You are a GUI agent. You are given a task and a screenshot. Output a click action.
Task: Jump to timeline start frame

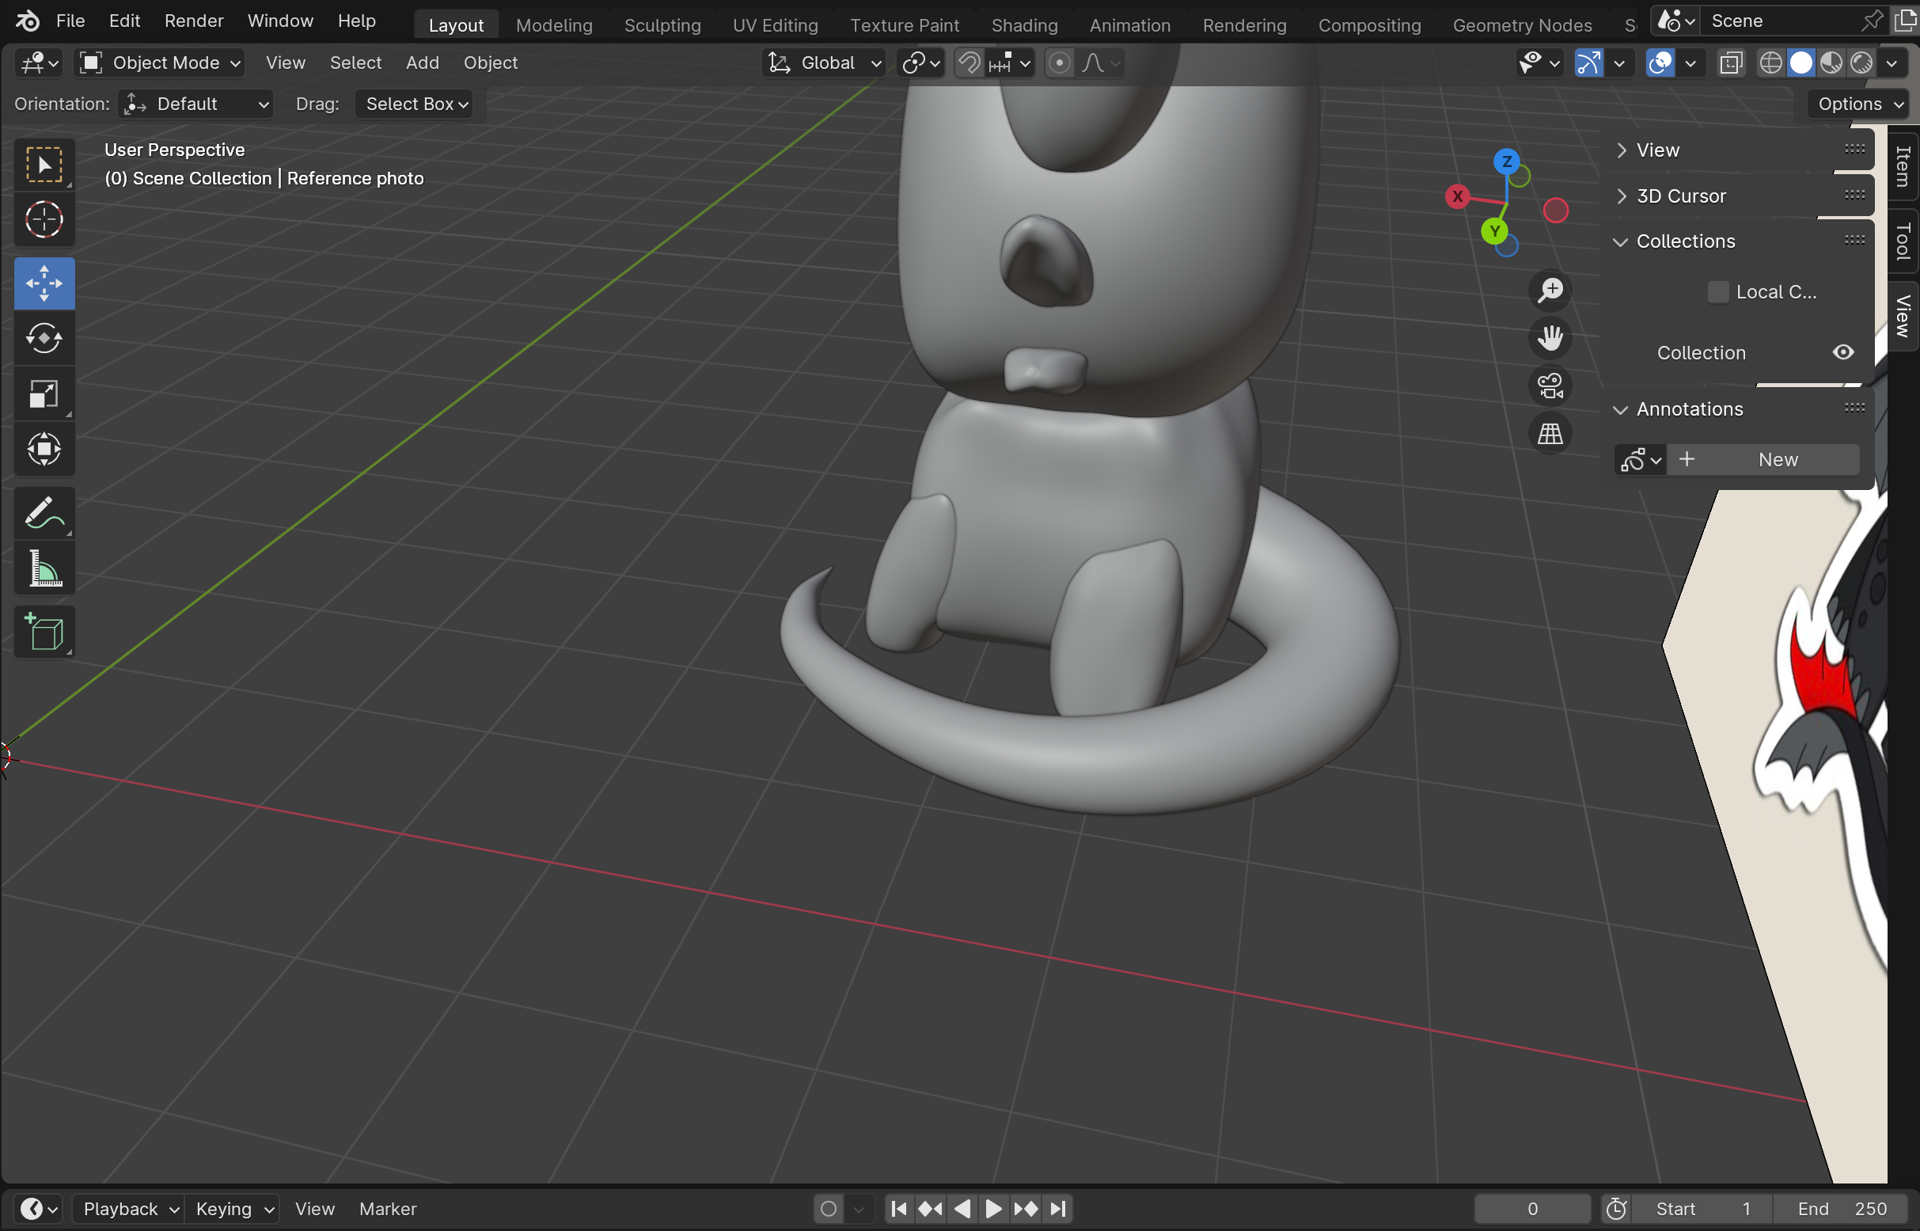pos(899,1209)
